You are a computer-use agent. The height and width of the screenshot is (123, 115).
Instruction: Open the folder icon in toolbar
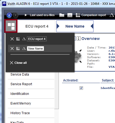pos(62,15)
